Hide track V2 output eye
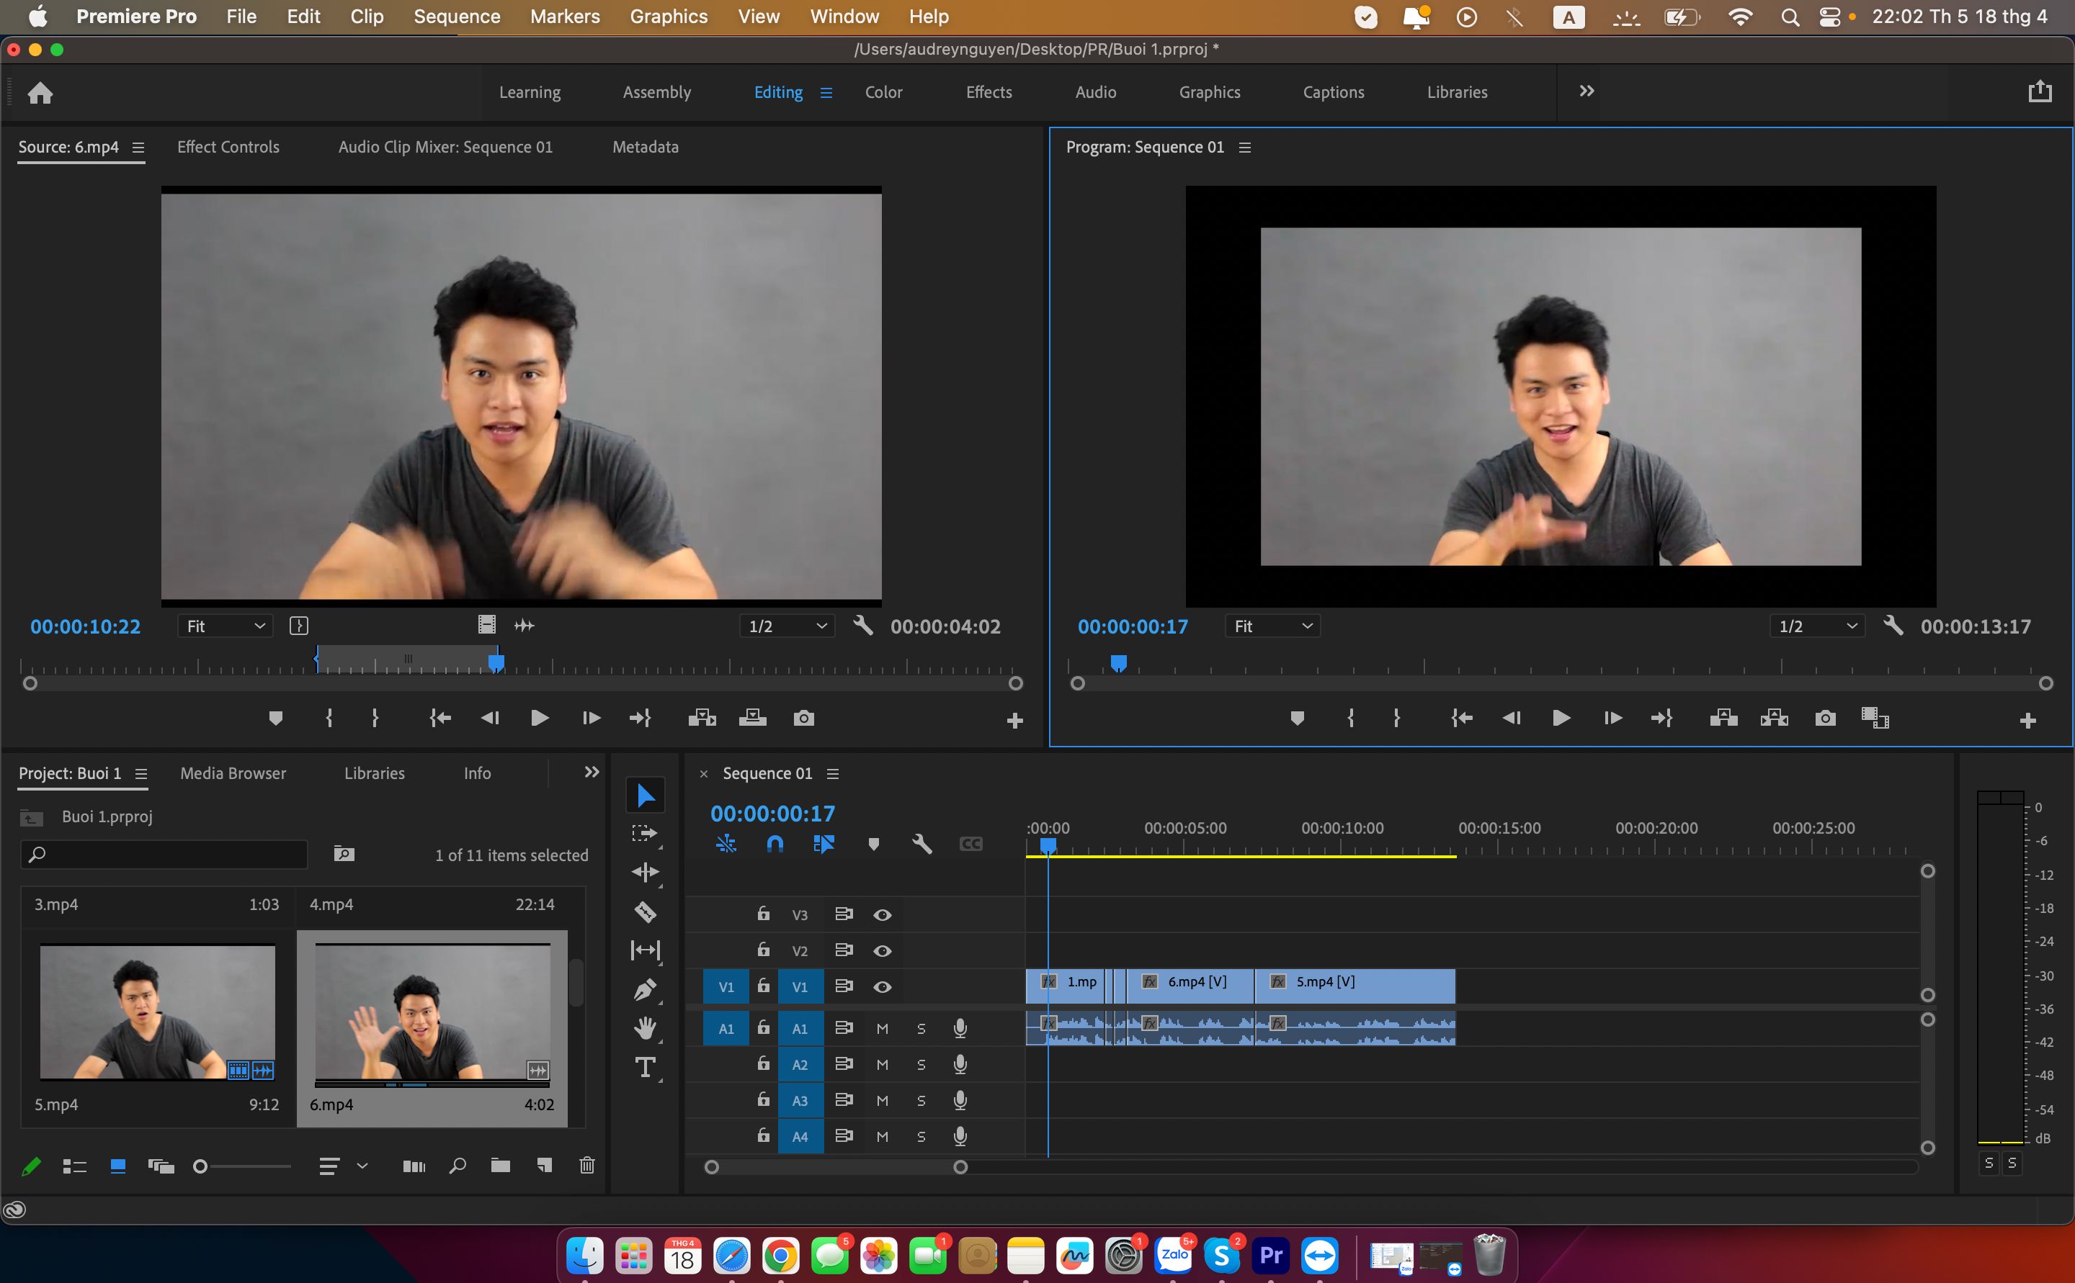This screenshot has height=1283, width=2075. point(883,950)
